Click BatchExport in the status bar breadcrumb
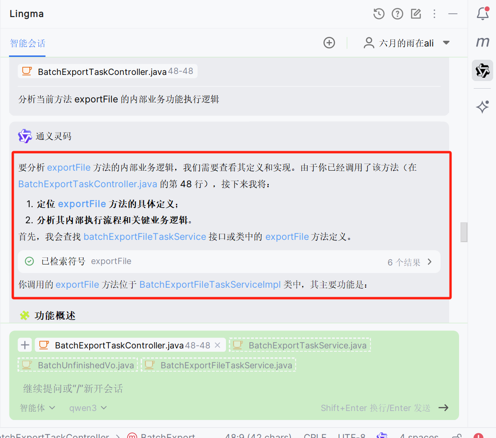The height and width of the screenshot is (438, 496). click(168, 435)
